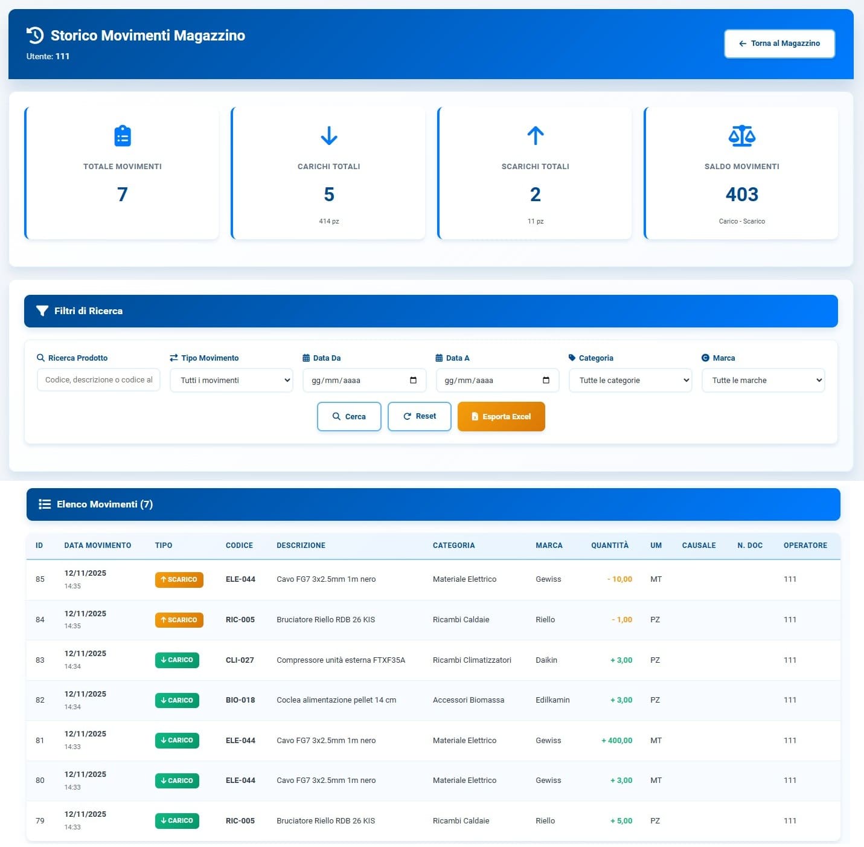Click the clipboard icon above Totale Movimenti

coord(123,136)
